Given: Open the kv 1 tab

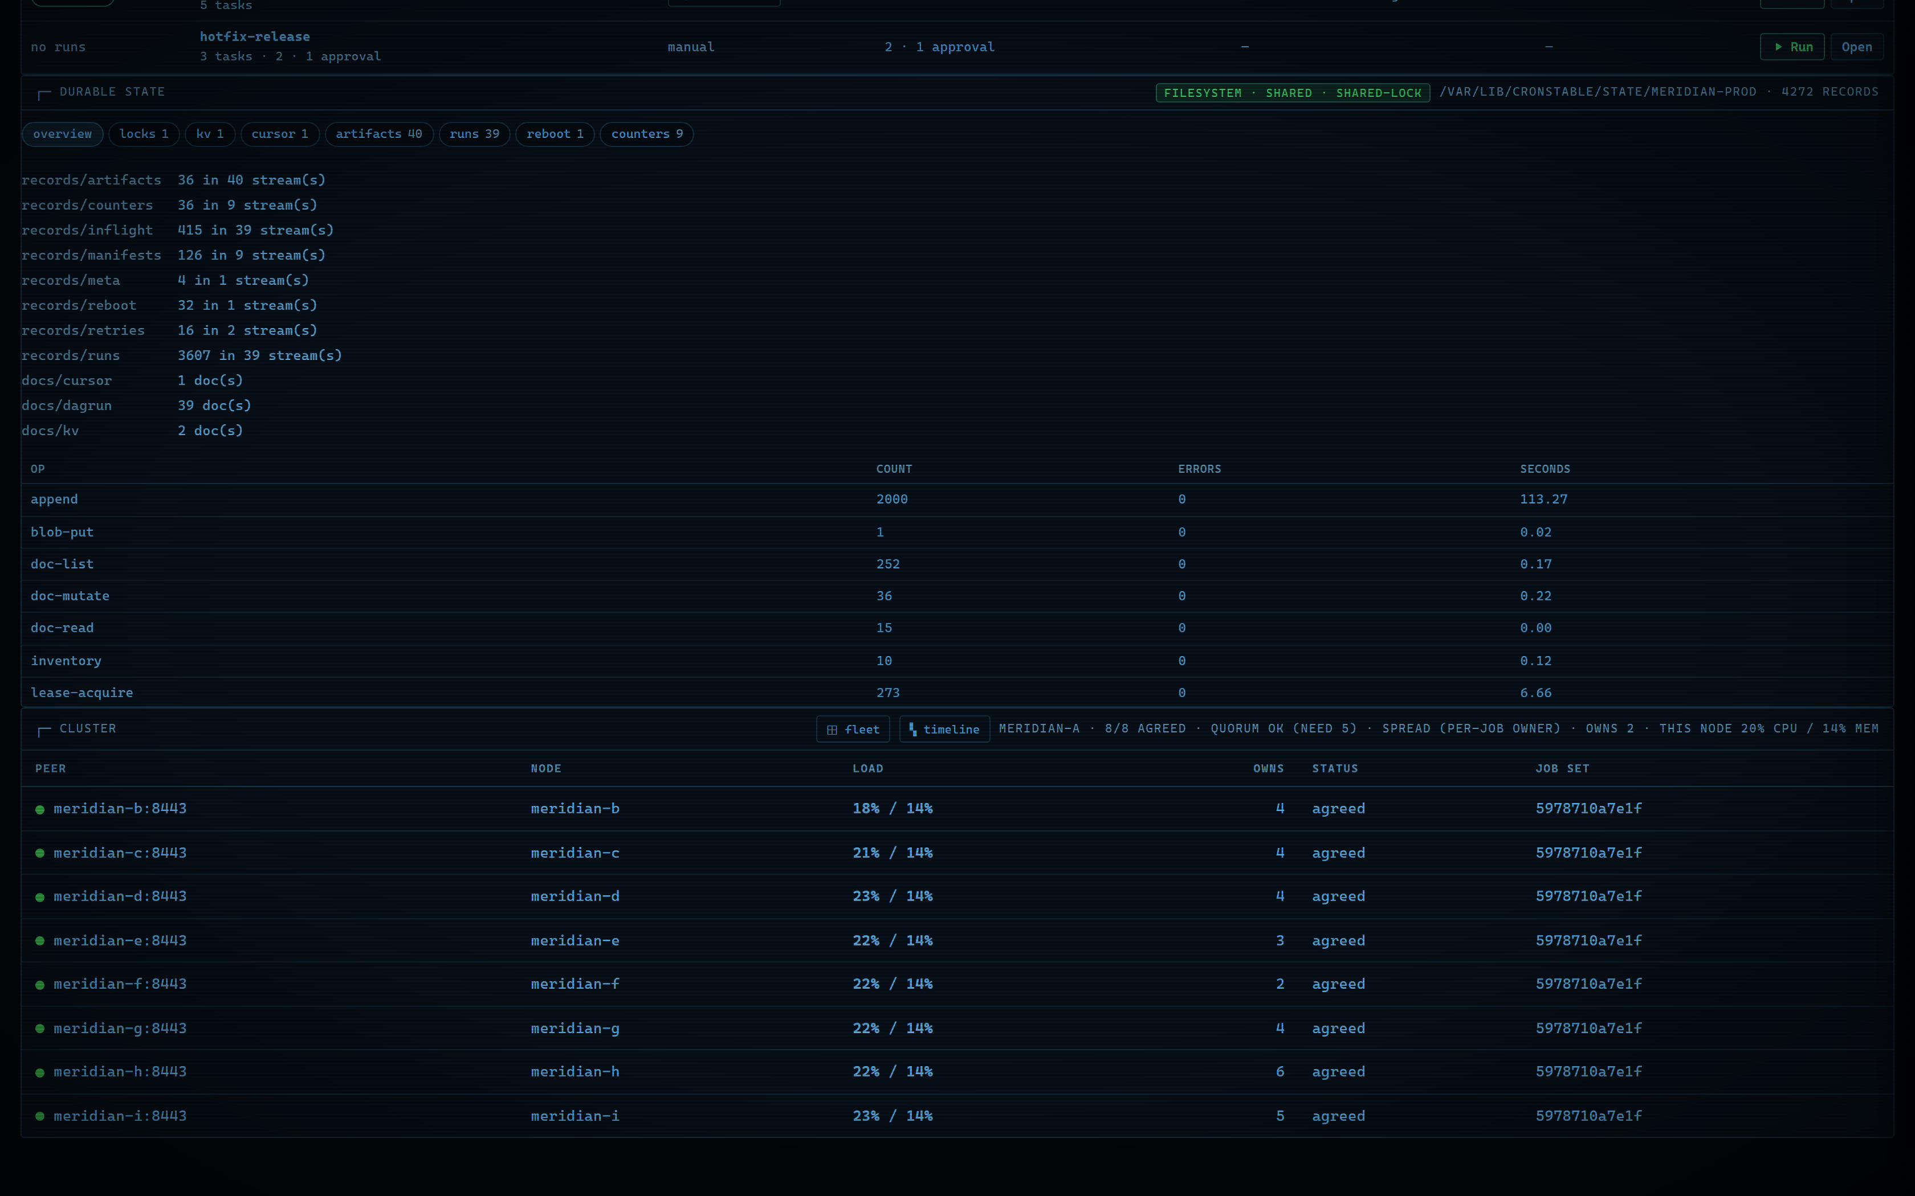Looking at the screenshot, I should (x=210, y=134).
